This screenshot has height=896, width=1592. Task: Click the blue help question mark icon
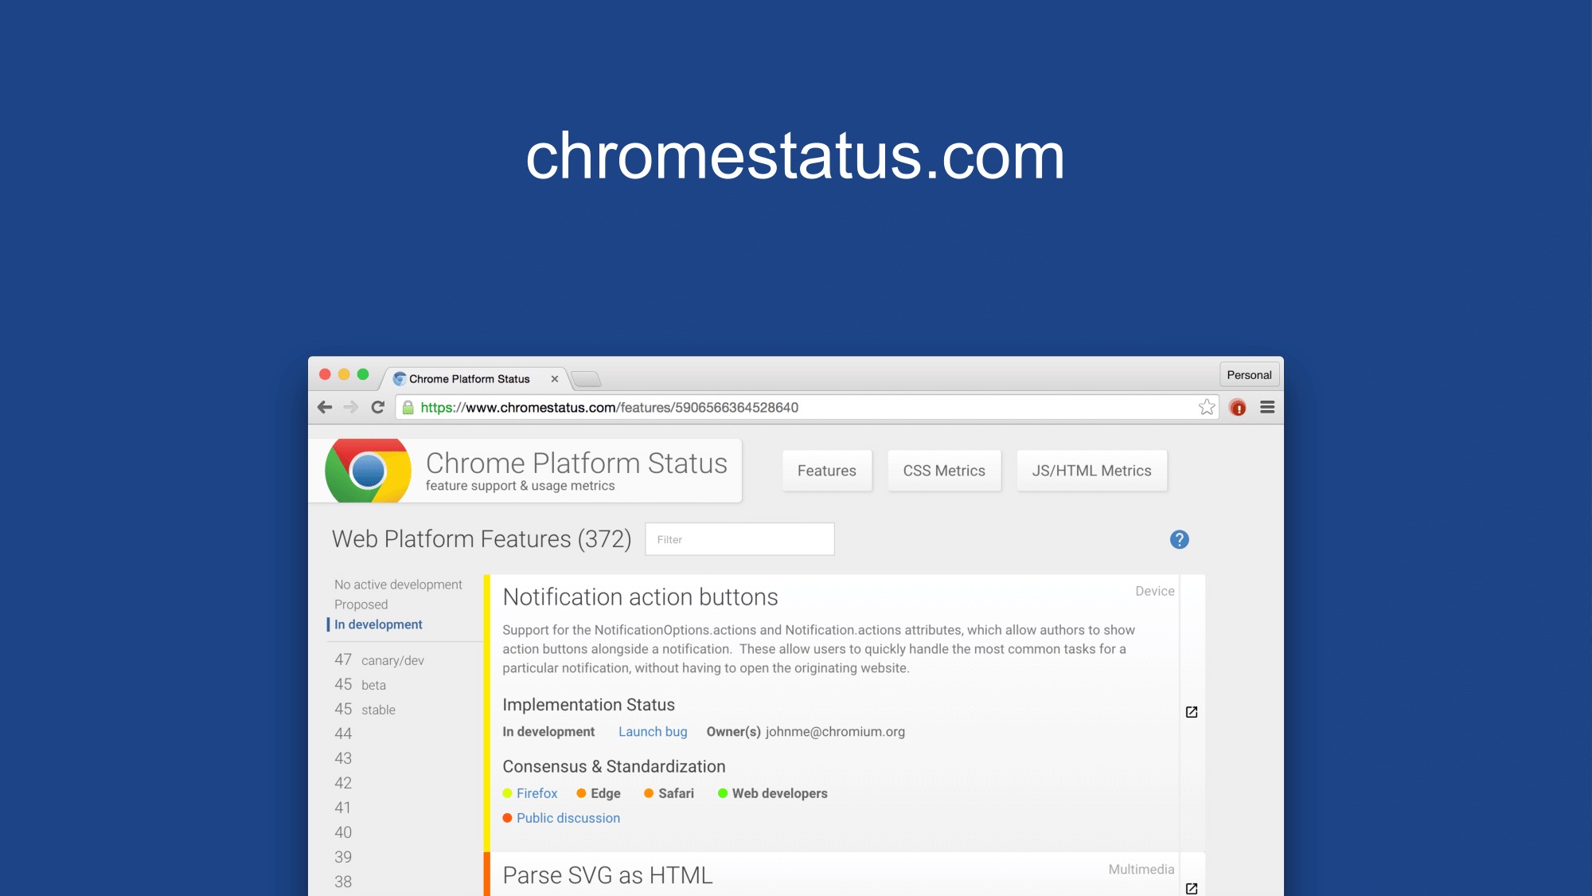click(x=1179, y=539)
